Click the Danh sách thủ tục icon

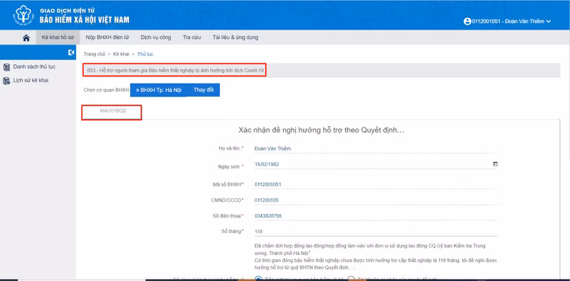[x=7, y=67]
